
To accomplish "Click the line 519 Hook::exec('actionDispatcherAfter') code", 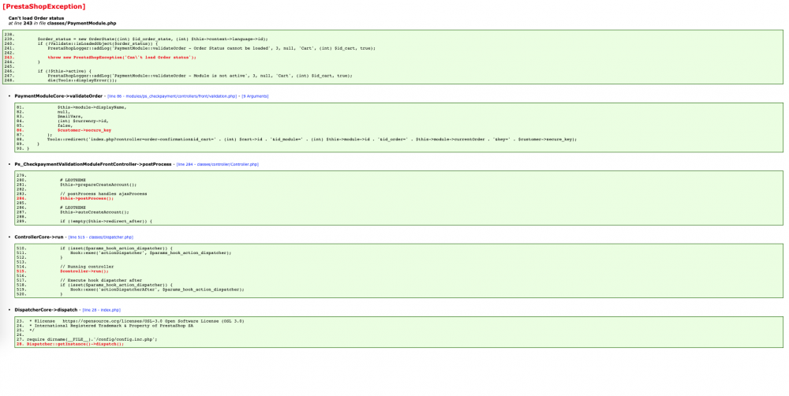I will 157,290.
